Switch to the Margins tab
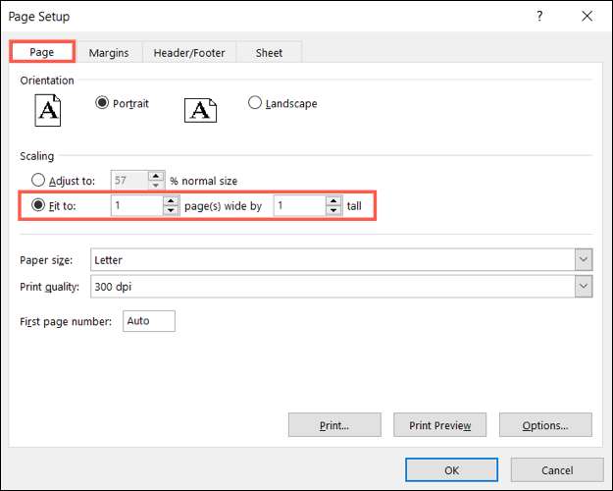This screenshot has width=613, height=491. 109,53
